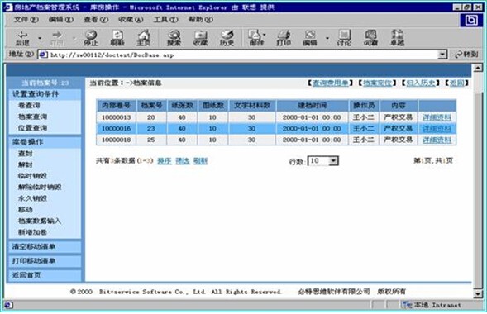Click the first bracketed link left of 档案定位
487x314 pixels.
pos(331,83)
